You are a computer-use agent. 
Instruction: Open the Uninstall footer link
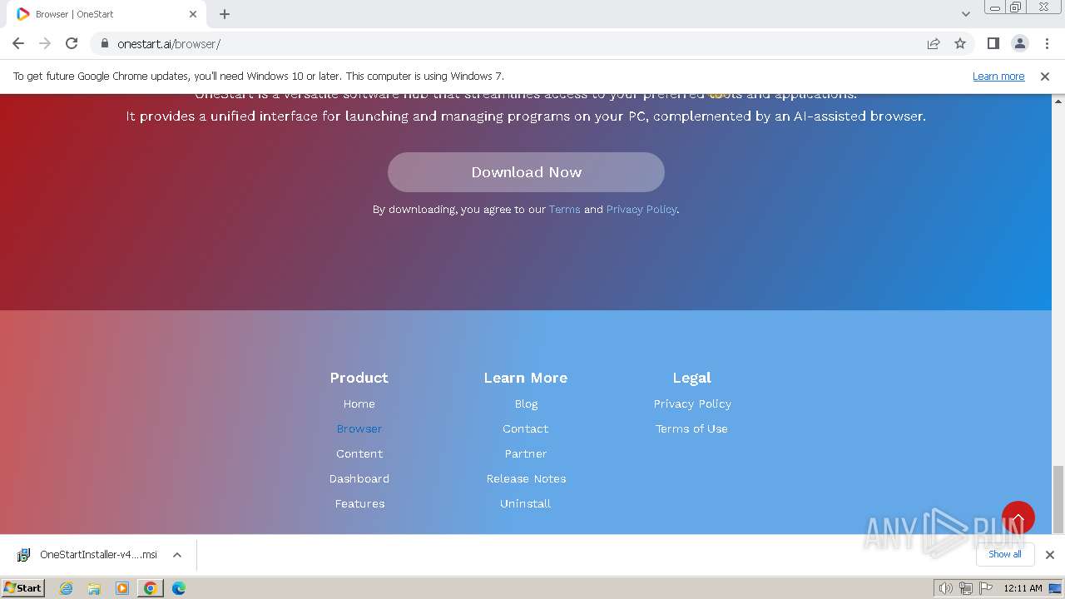point(526,504)
